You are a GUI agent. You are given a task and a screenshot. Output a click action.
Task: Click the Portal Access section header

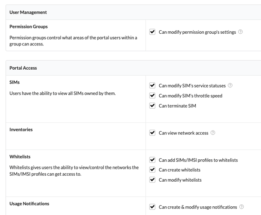tap(23, 68)
